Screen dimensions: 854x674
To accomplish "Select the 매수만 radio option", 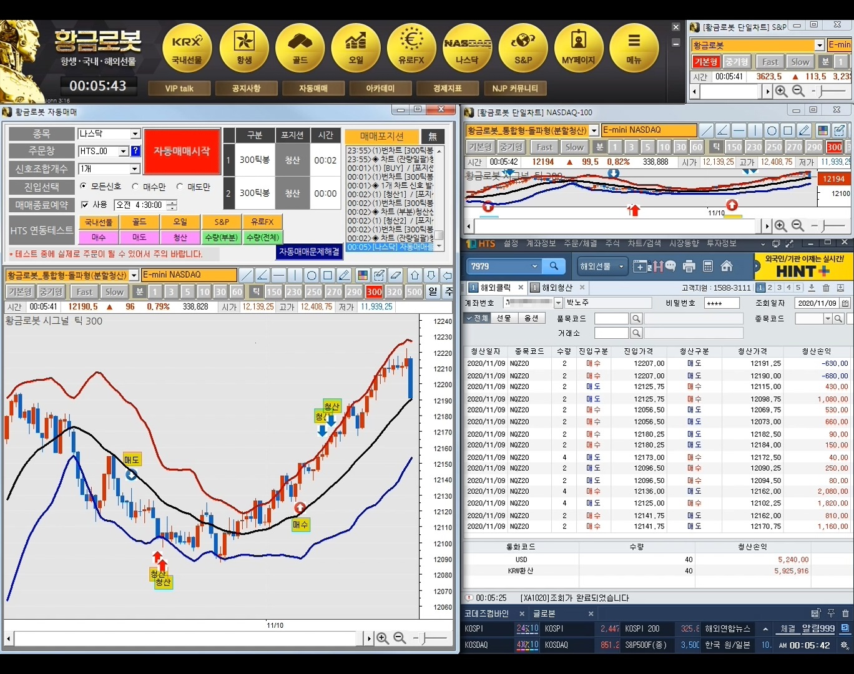I will (135, 187).
